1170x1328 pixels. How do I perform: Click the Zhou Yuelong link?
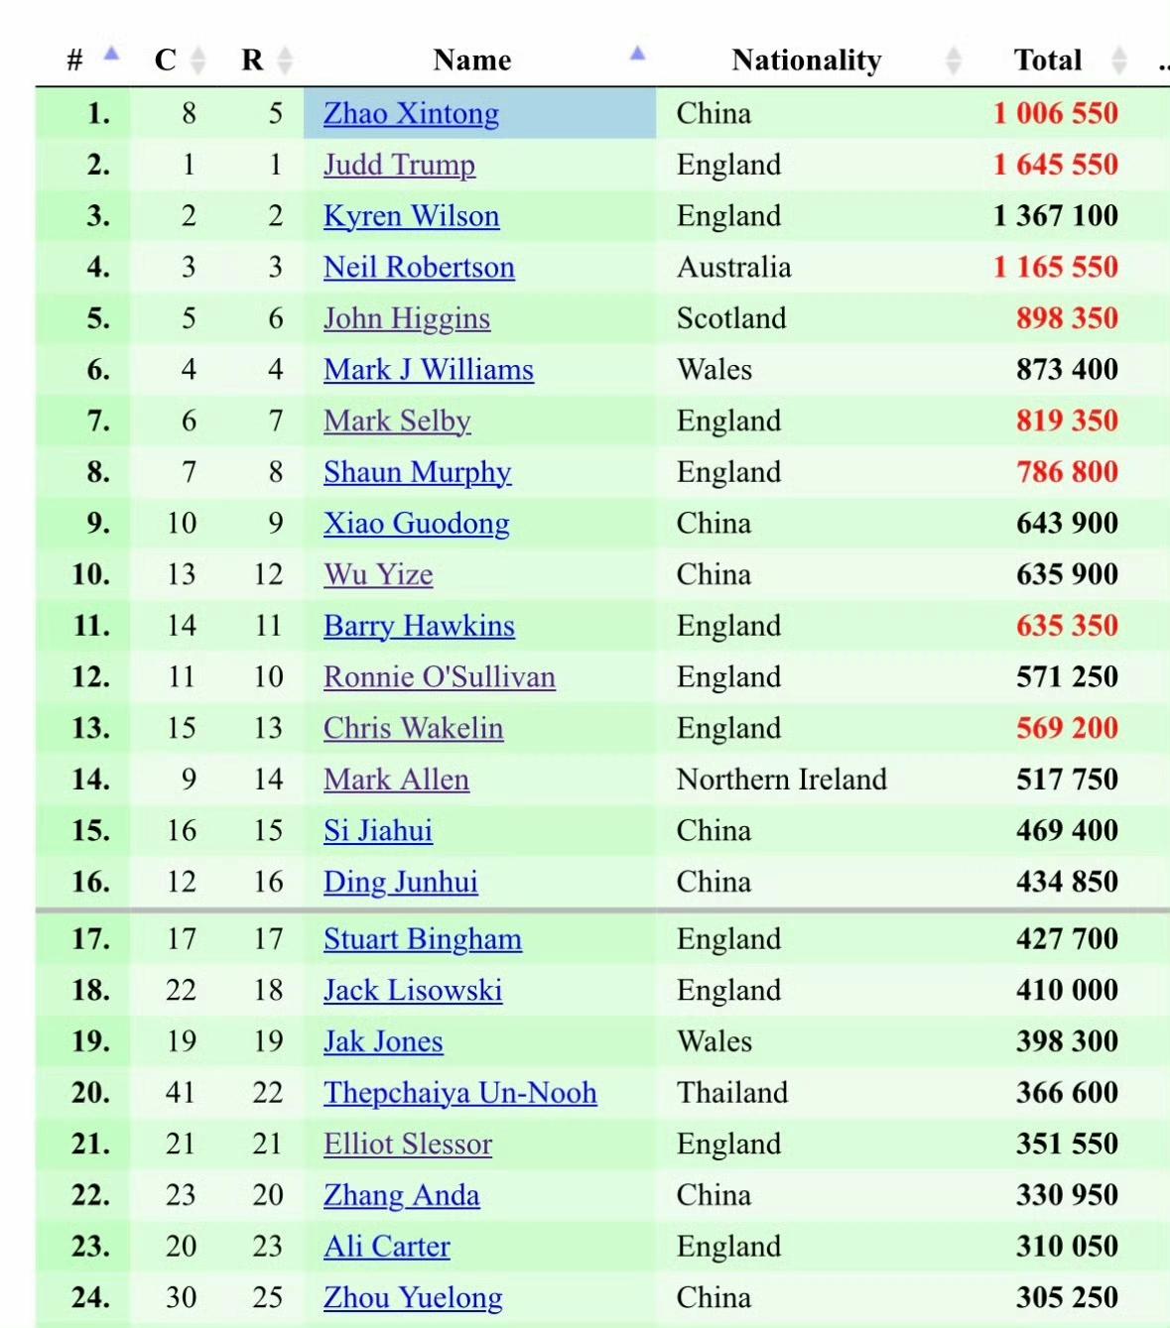click(413, 1298)
